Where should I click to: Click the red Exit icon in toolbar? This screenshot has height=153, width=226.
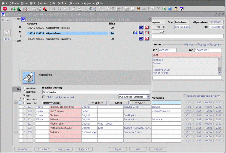5,9
